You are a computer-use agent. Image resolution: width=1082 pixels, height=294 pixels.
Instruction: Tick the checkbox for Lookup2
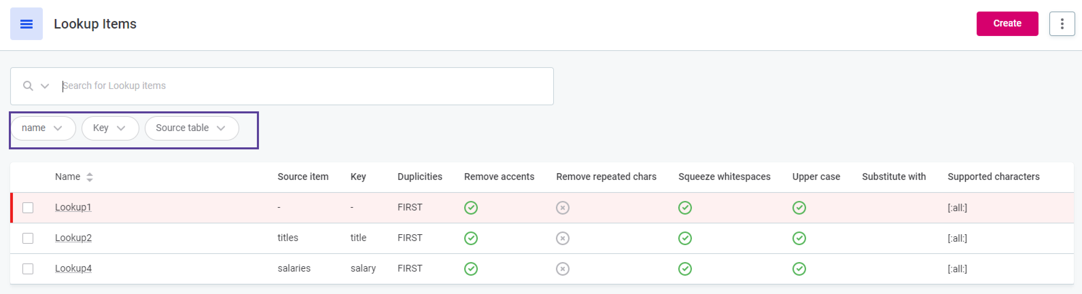[28, 238]
